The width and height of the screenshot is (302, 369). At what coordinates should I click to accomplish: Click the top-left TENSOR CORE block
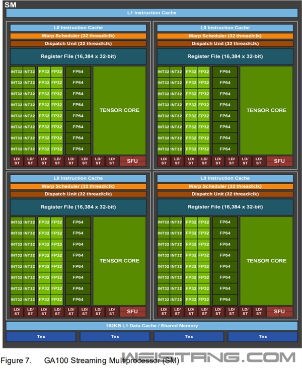point(119,110)
